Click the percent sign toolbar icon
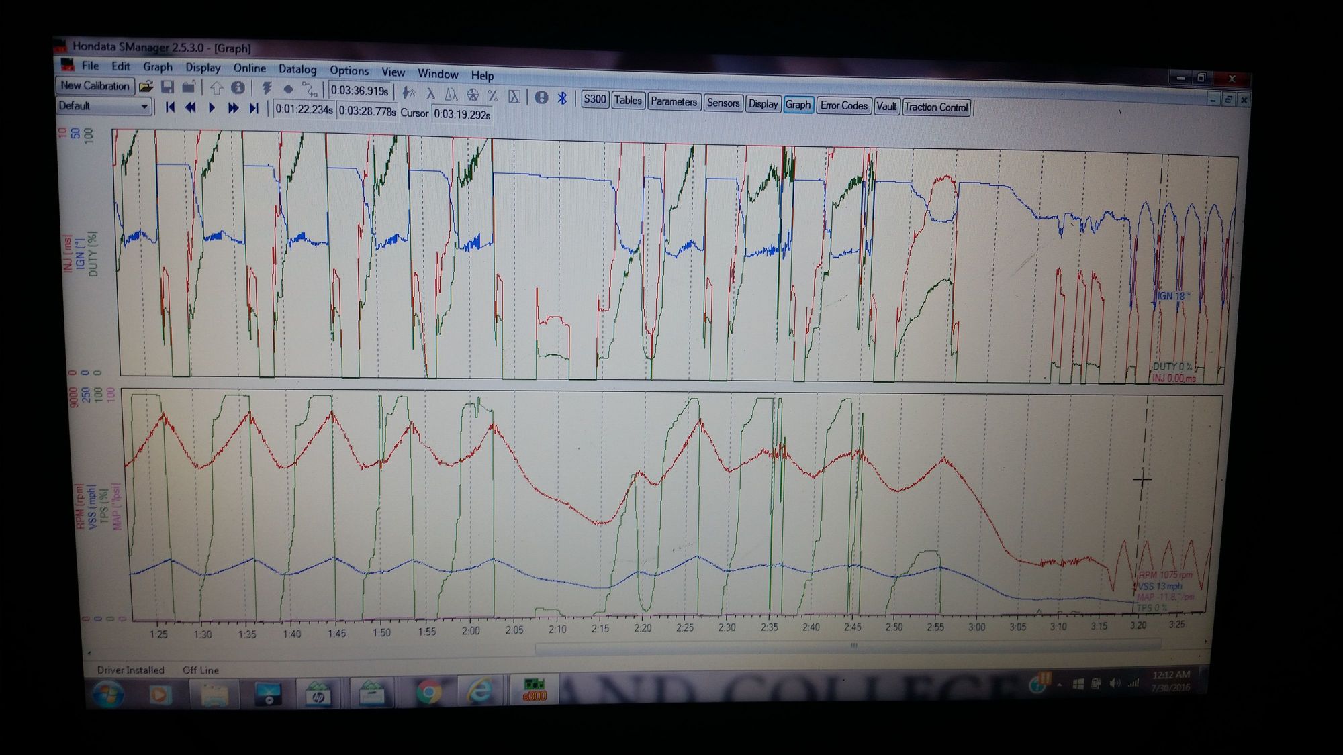 pos(493,95)
